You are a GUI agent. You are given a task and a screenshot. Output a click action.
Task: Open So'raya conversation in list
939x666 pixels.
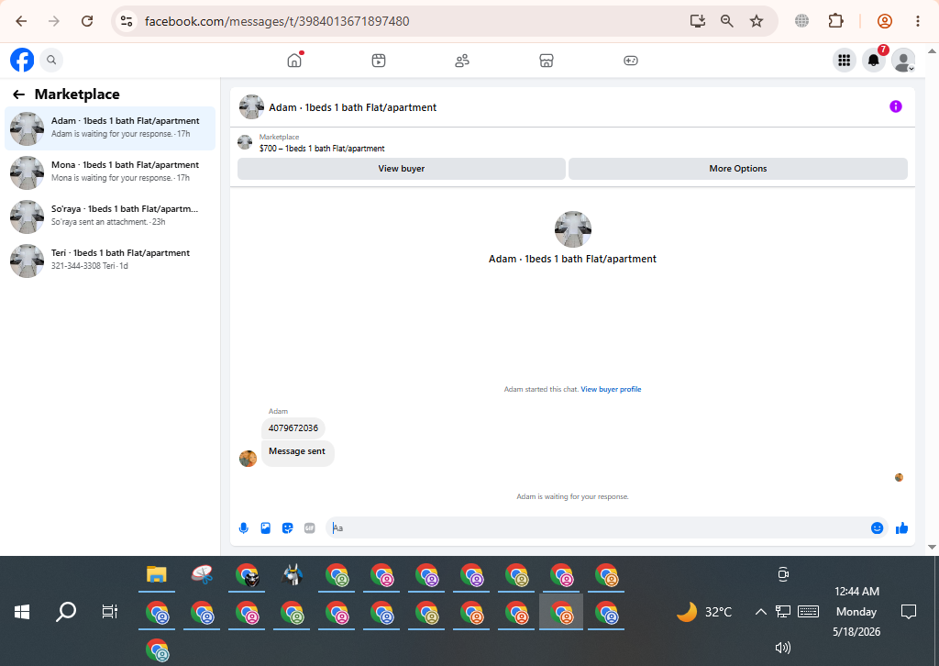pos(110,216)
